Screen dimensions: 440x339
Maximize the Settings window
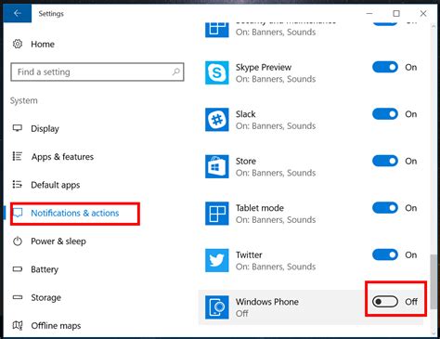click(x=396, y=13)
